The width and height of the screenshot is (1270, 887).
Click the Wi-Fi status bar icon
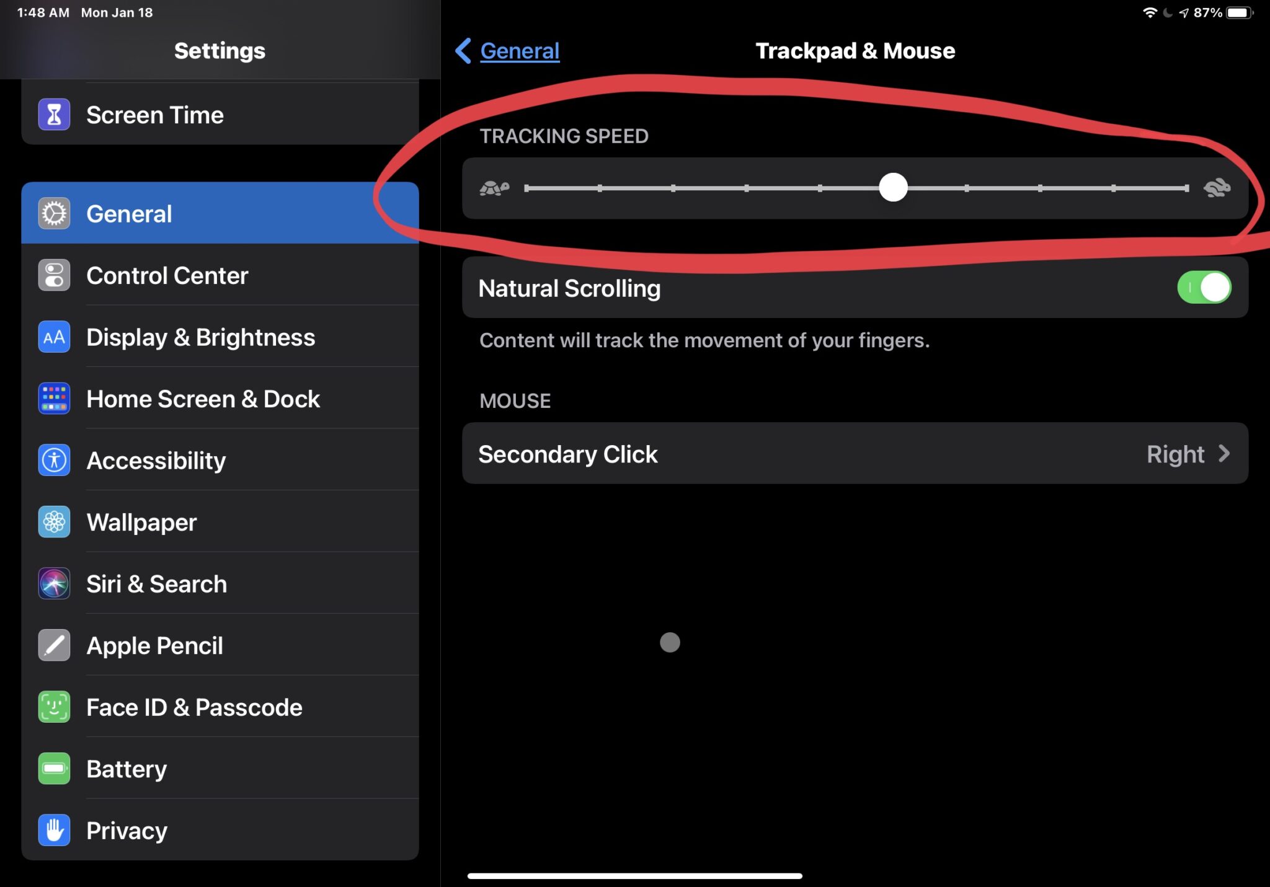(x=1150, y=11)
